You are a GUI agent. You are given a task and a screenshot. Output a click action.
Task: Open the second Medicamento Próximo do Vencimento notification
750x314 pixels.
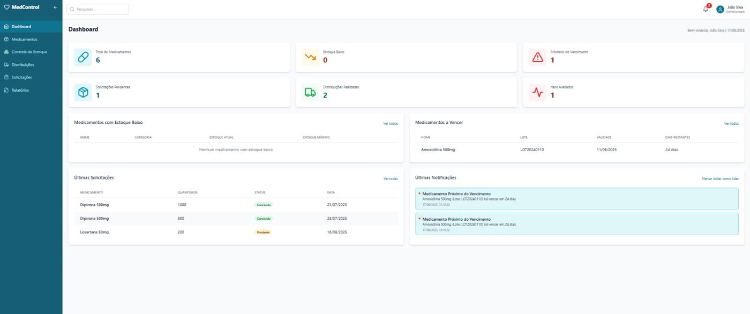click(577, 223)
